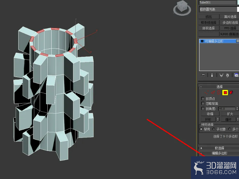Image resolution: width=239 pixels, height=179 pixels.
Task: Click the 挤出 modifier button
Action: tap(209, 17)
